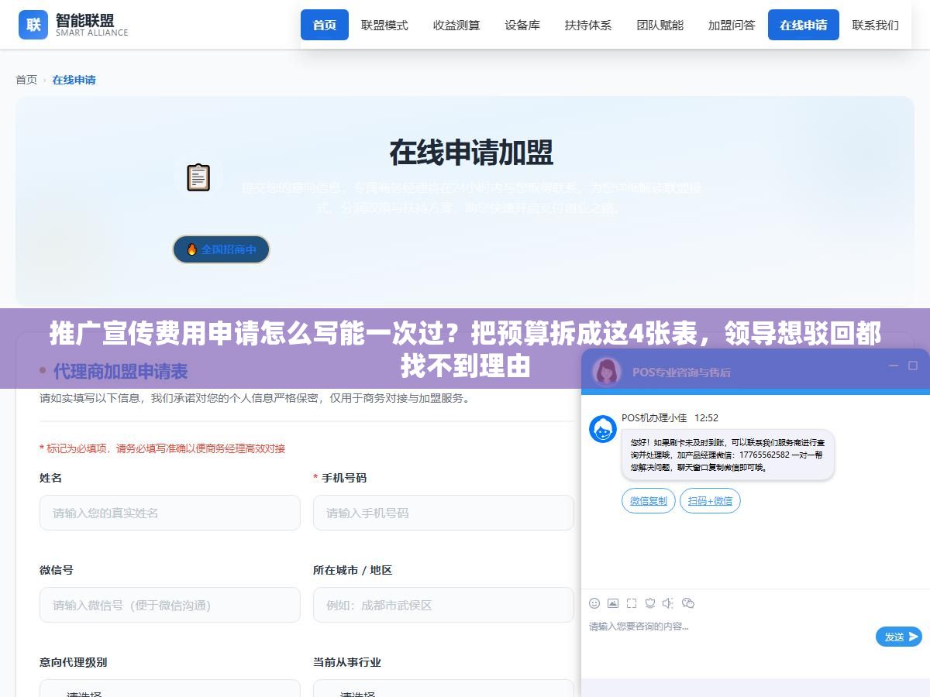Open the 当前从事行业 dropdown
This screenshot has height=697, width=930.
[443, 688]
